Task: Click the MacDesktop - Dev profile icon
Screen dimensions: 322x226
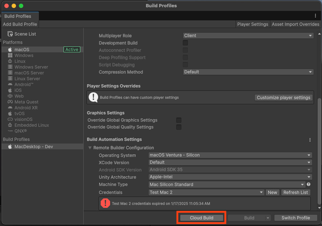Action: click(x=10, y=146)
